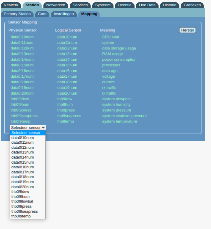Select thb0!9temp option in dropdown list
The image size is (211, 229).
[x=21, y=216]
